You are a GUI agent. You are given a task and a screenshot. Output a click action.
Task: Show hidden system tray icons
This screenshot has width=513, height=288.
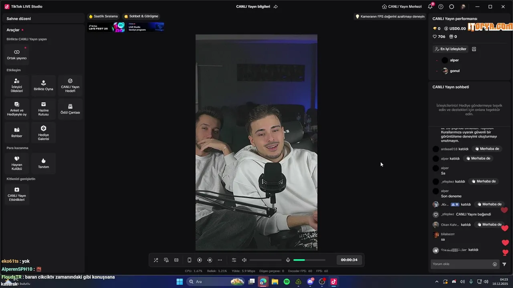coord(437,282)
